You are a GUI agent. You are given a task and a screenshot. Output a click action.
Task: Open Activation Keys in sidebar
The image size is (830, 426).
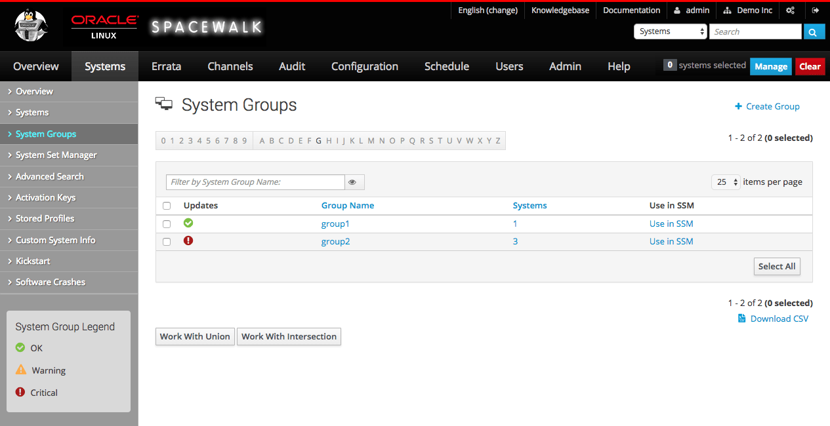(69, 197)
